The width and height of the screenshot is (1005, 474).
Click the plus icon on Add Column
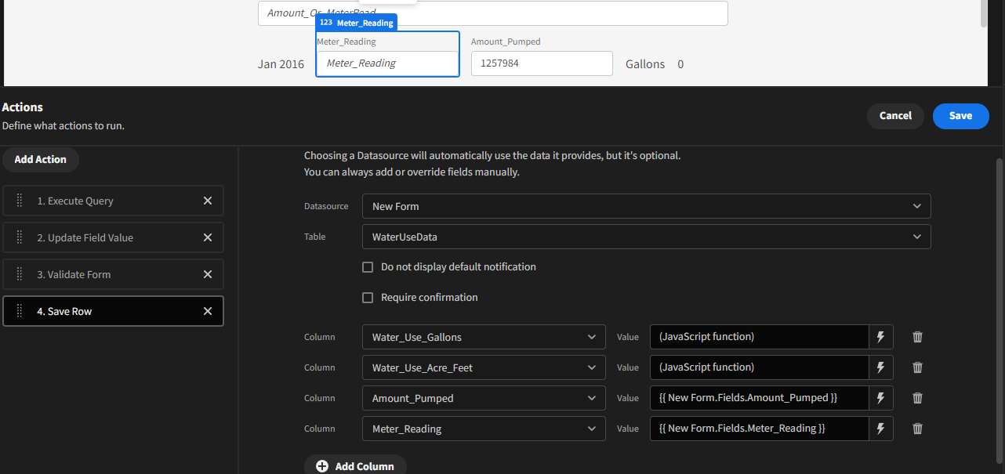pos(321,466)
